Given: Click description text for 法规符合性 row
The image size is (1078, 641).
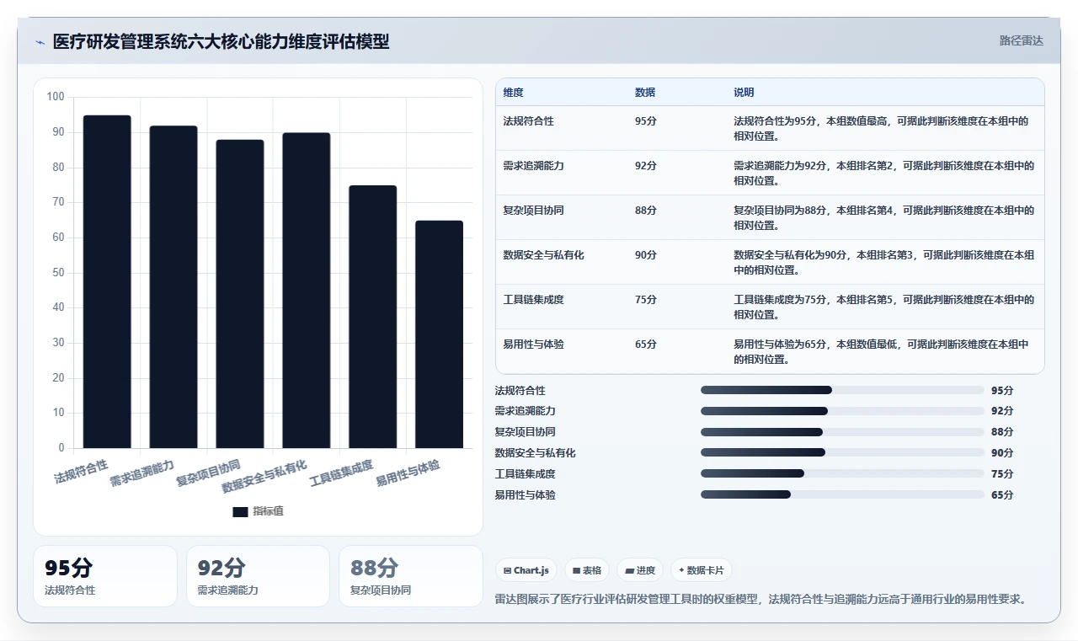Looking at the screenshot, I should coord(881,129).
